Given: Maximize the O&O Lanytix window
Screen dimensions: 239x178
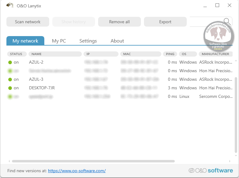Looking at the screenshot, I should [x=217, y=5].
